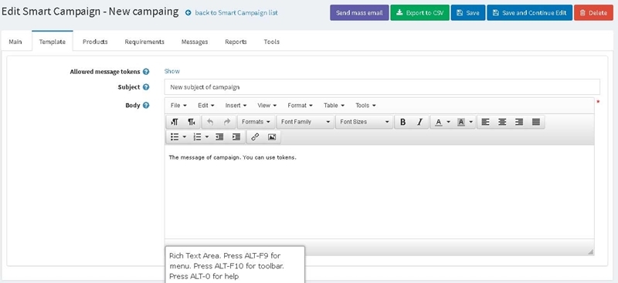
Task: Align text left
Action: [486, 122]
